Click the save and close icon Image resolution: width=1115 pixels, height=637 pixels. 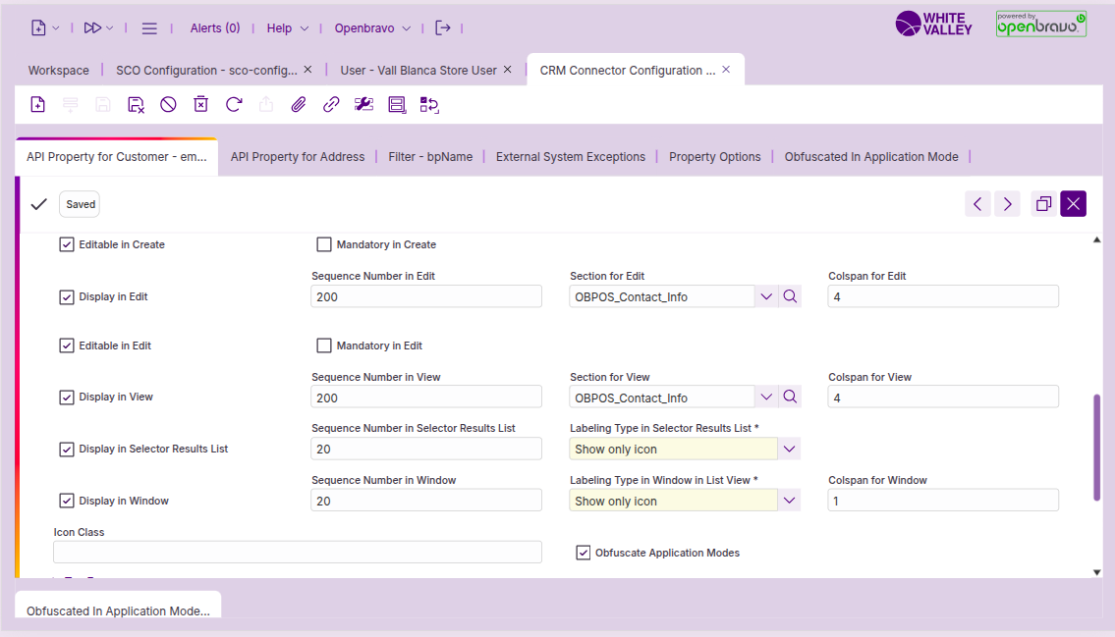pos(136,105)
